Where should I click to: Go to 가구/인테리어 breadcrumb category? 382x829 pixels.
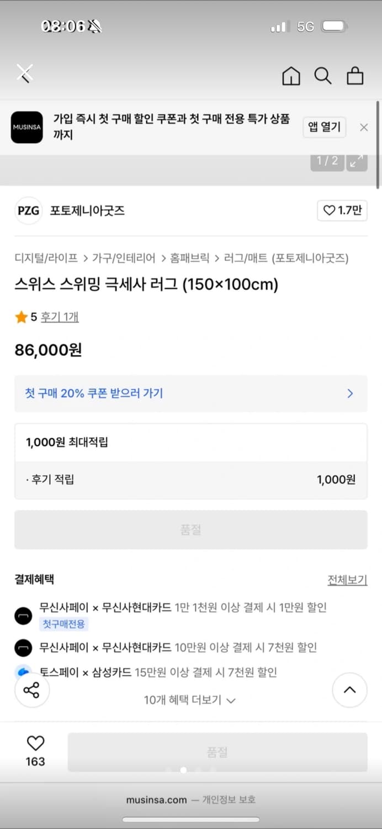click(124, 258)
